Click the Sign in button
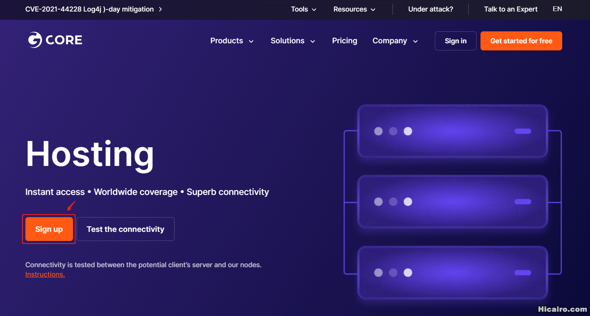The height and width of the screenshot is (316, 590). 455,41
